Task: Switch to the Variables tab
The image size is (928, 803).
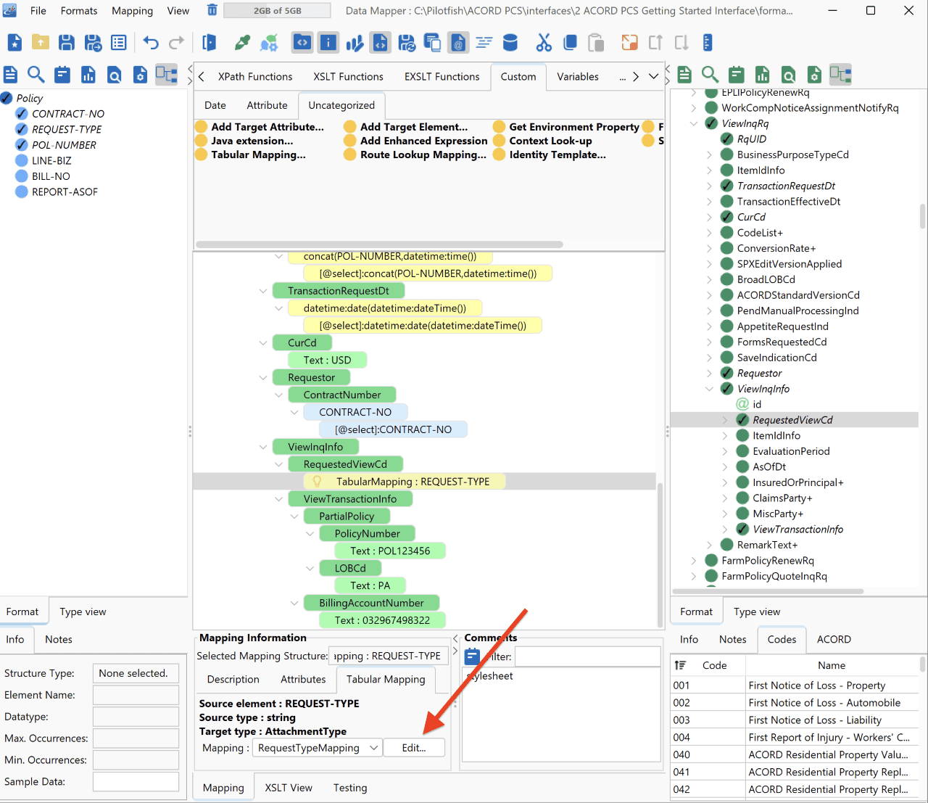Action: click(578, 77)
